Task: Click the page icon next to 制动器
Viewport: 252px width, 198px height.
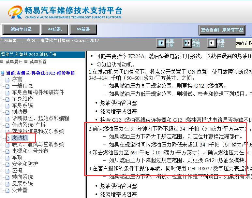Action: point(7,112)
